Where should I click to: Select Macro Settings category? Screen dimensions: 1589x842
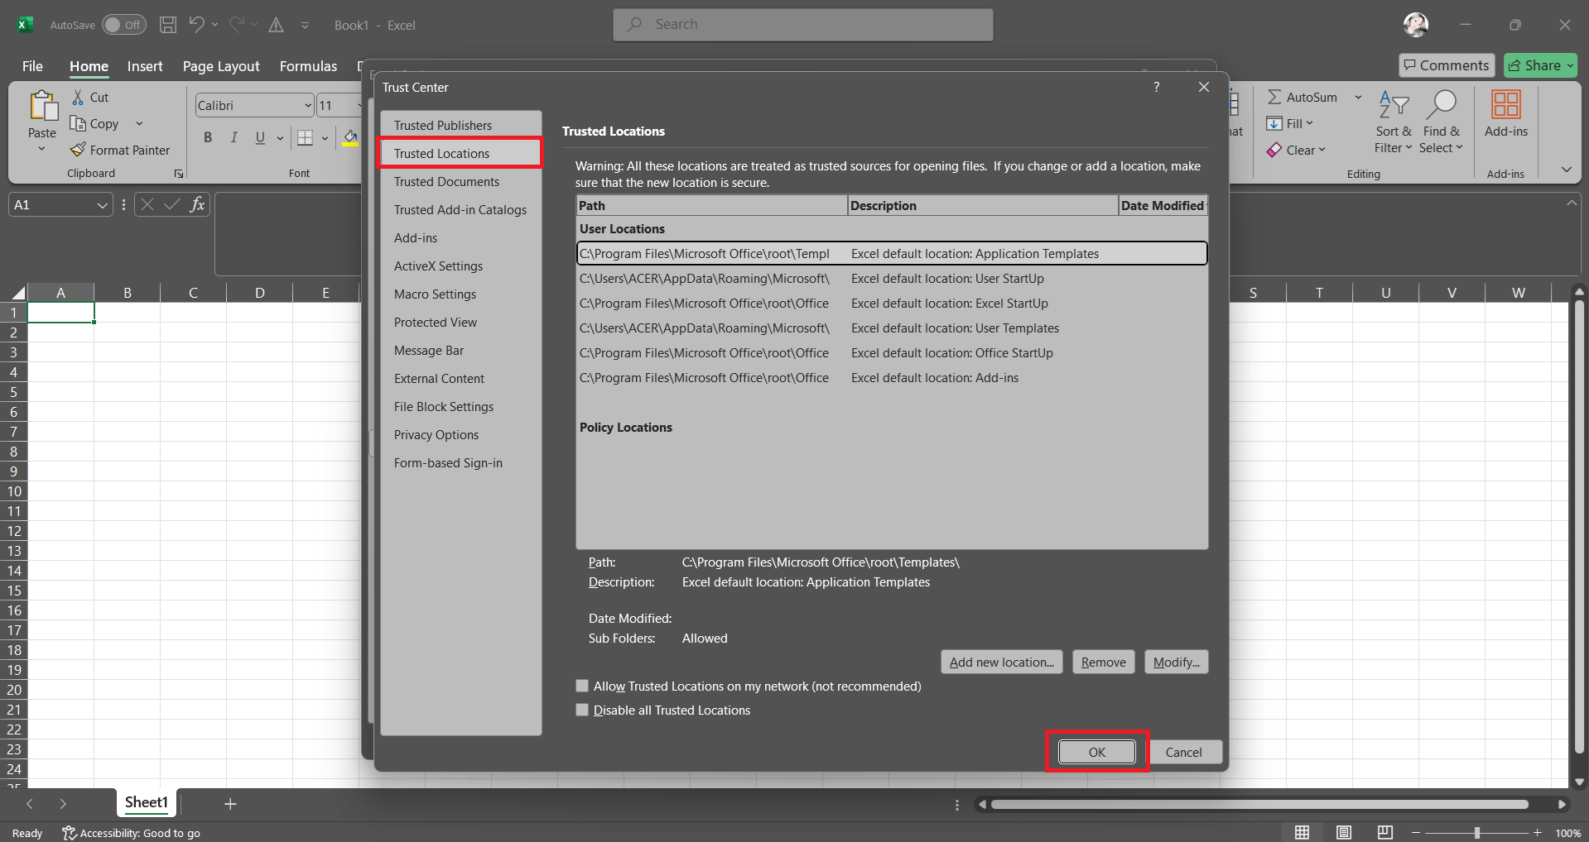tap(460, 294)
